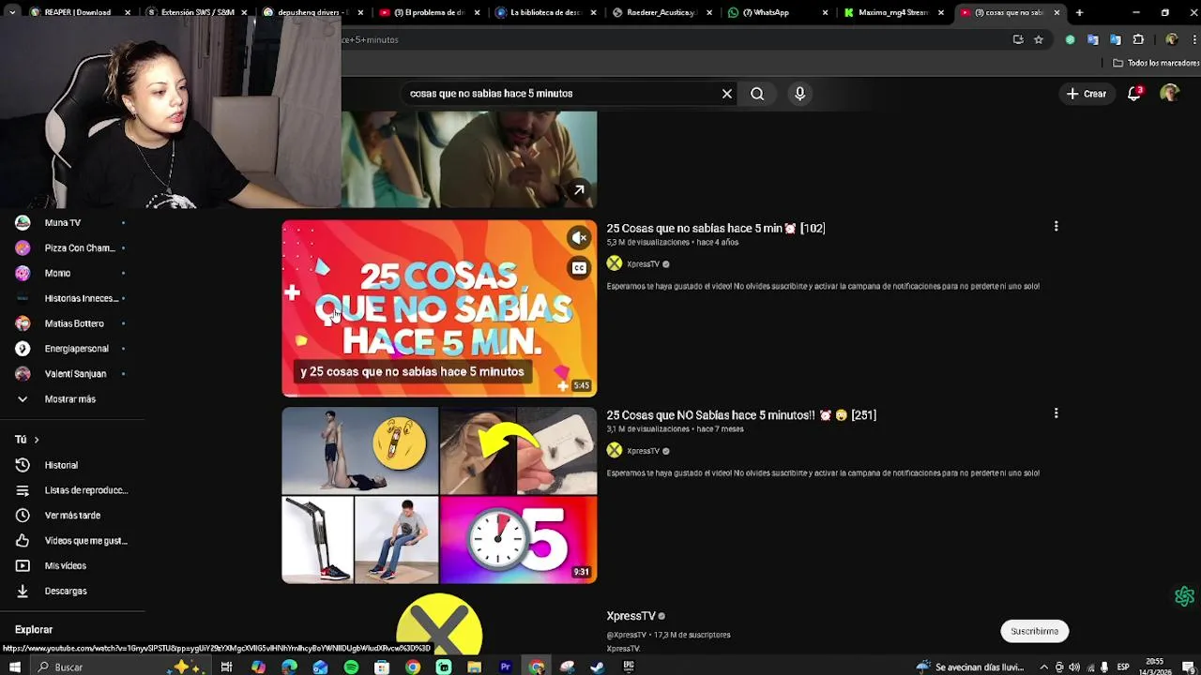Click the XpressTV avatar under the [102] video
Screen dimensions: 1201x675
click(x=614, y=264)
